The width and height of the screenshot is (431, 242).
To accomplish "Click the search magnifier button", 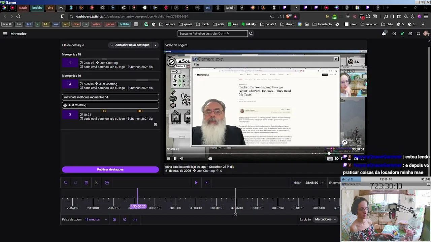I will point(251,34).
